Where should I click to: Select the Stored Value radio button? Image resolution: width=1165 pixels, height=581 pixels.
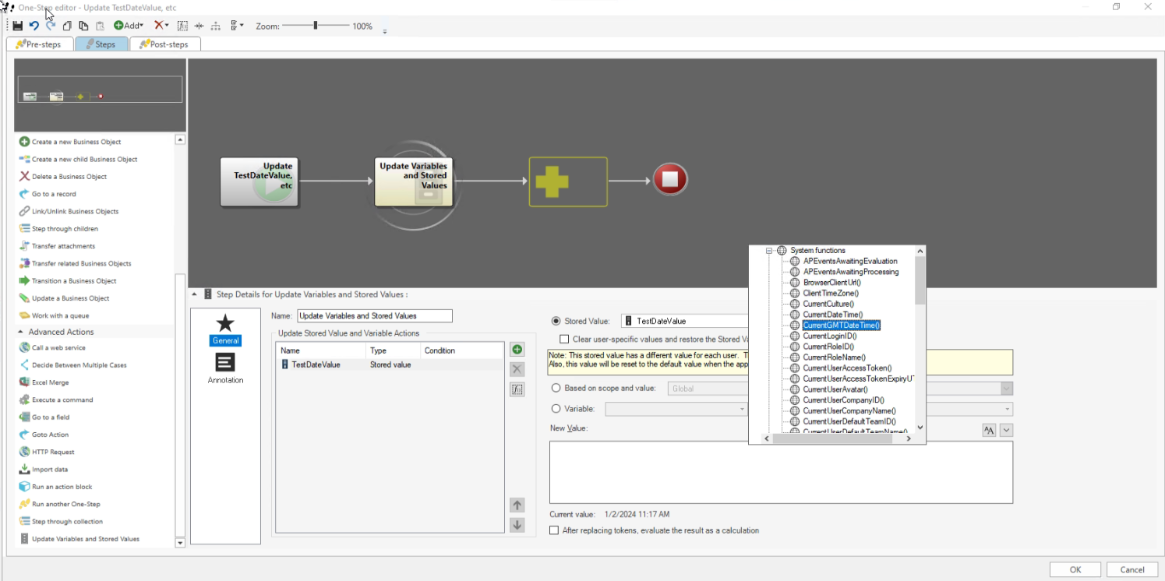555,320
